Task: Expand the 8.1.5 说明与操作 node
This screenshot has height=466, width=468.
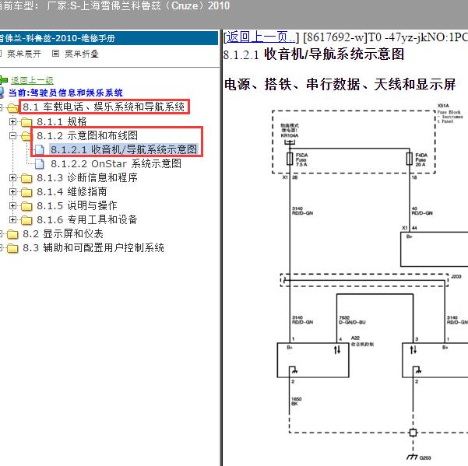Action: (x=12, y=205)
